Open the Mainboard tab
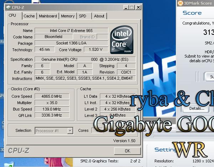This screenshot has width=214, height=167. click(48, 16)
